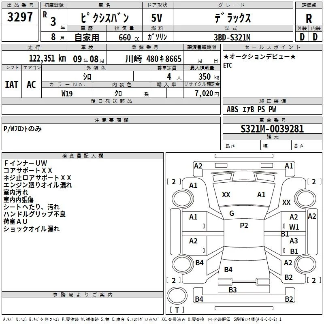Click the spare tire circle above T
Viewport: 324px width, 324px height.
pyautogui.click(x=177, y=296)
